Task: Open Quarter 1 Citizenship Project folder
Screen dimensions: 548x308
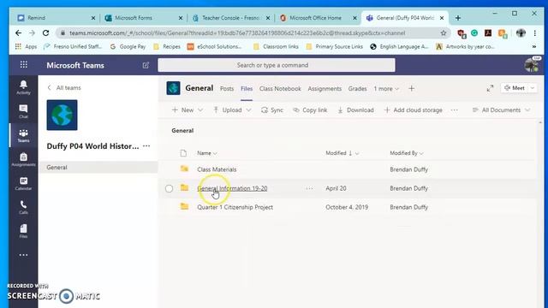Action: click(235, 207)
